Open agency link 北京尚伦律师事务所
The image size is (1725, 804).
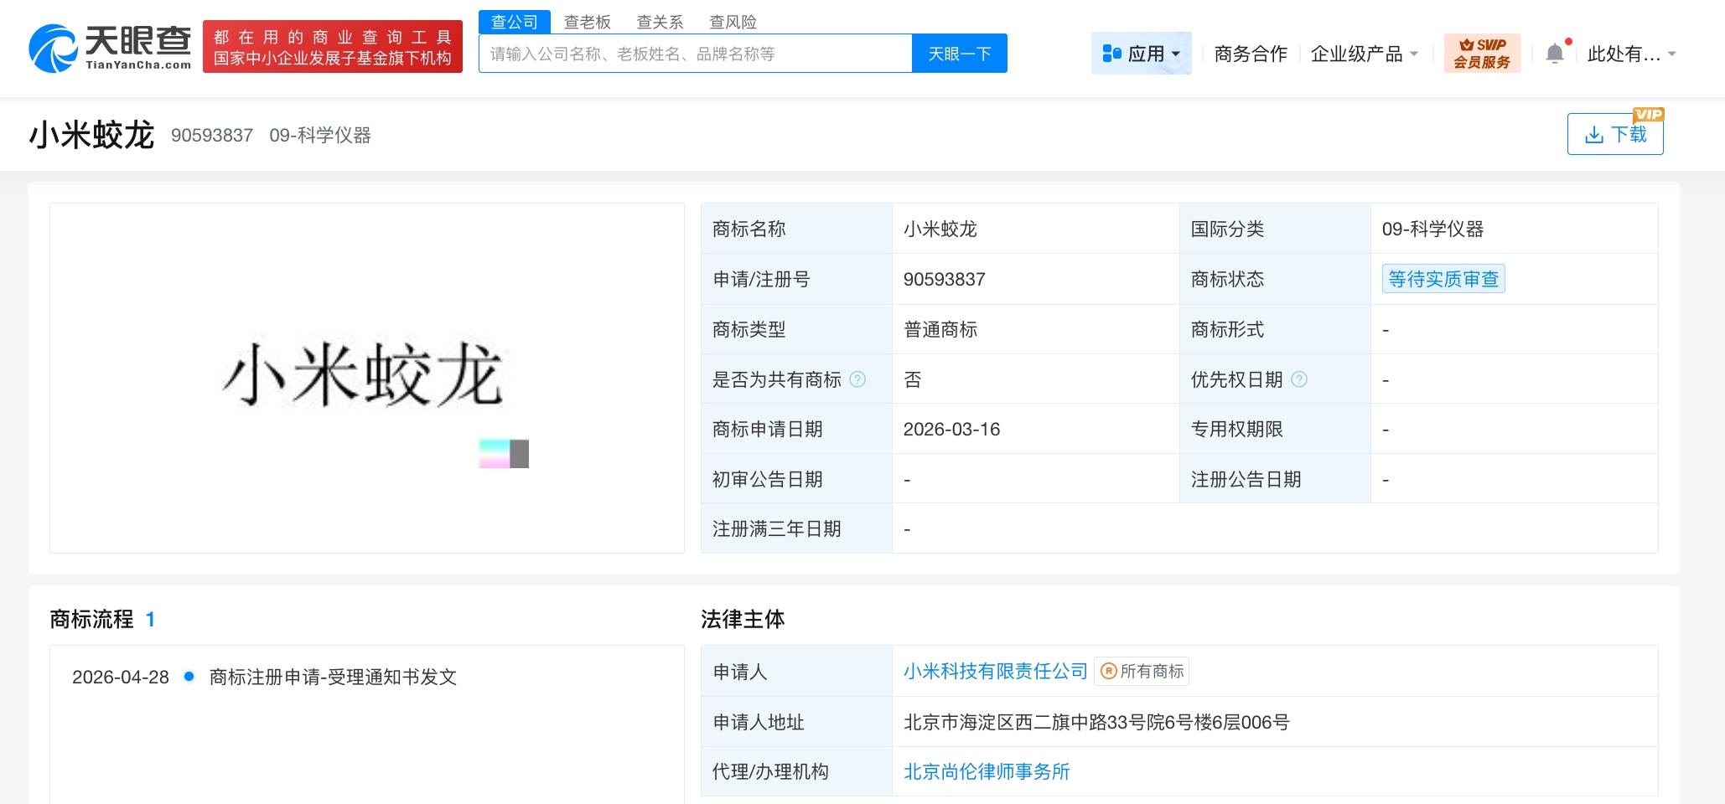click(x=987, y=771)
